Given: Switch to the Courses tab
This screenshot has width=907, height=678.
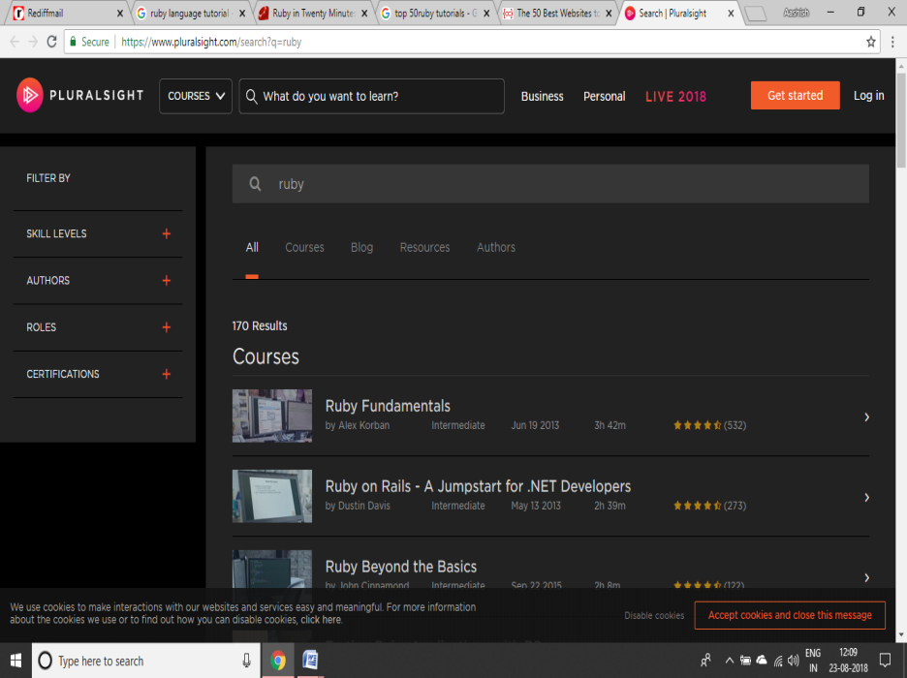Looking at the screenshot, I should 304,247.
